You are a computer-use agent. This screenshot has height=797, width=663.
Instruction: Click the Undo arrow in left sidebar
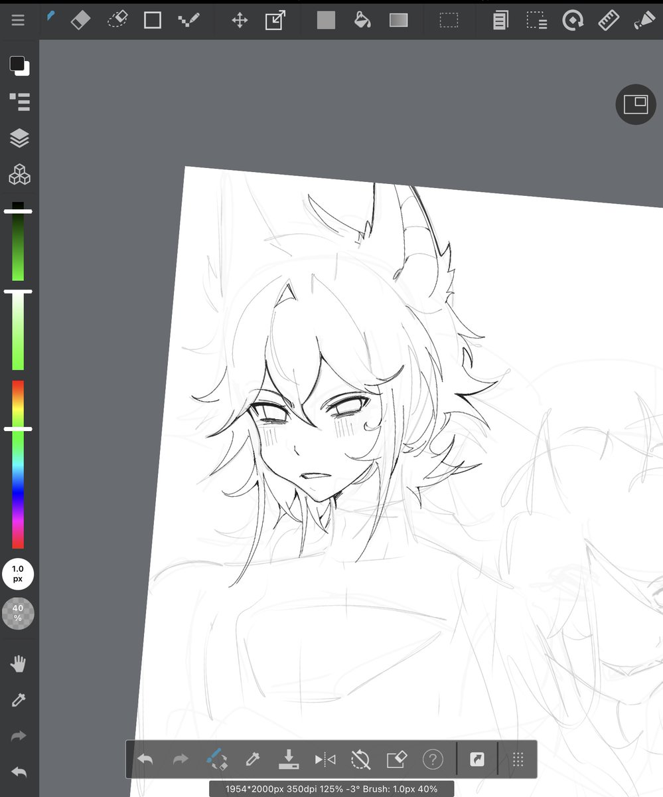pos(19,772)
